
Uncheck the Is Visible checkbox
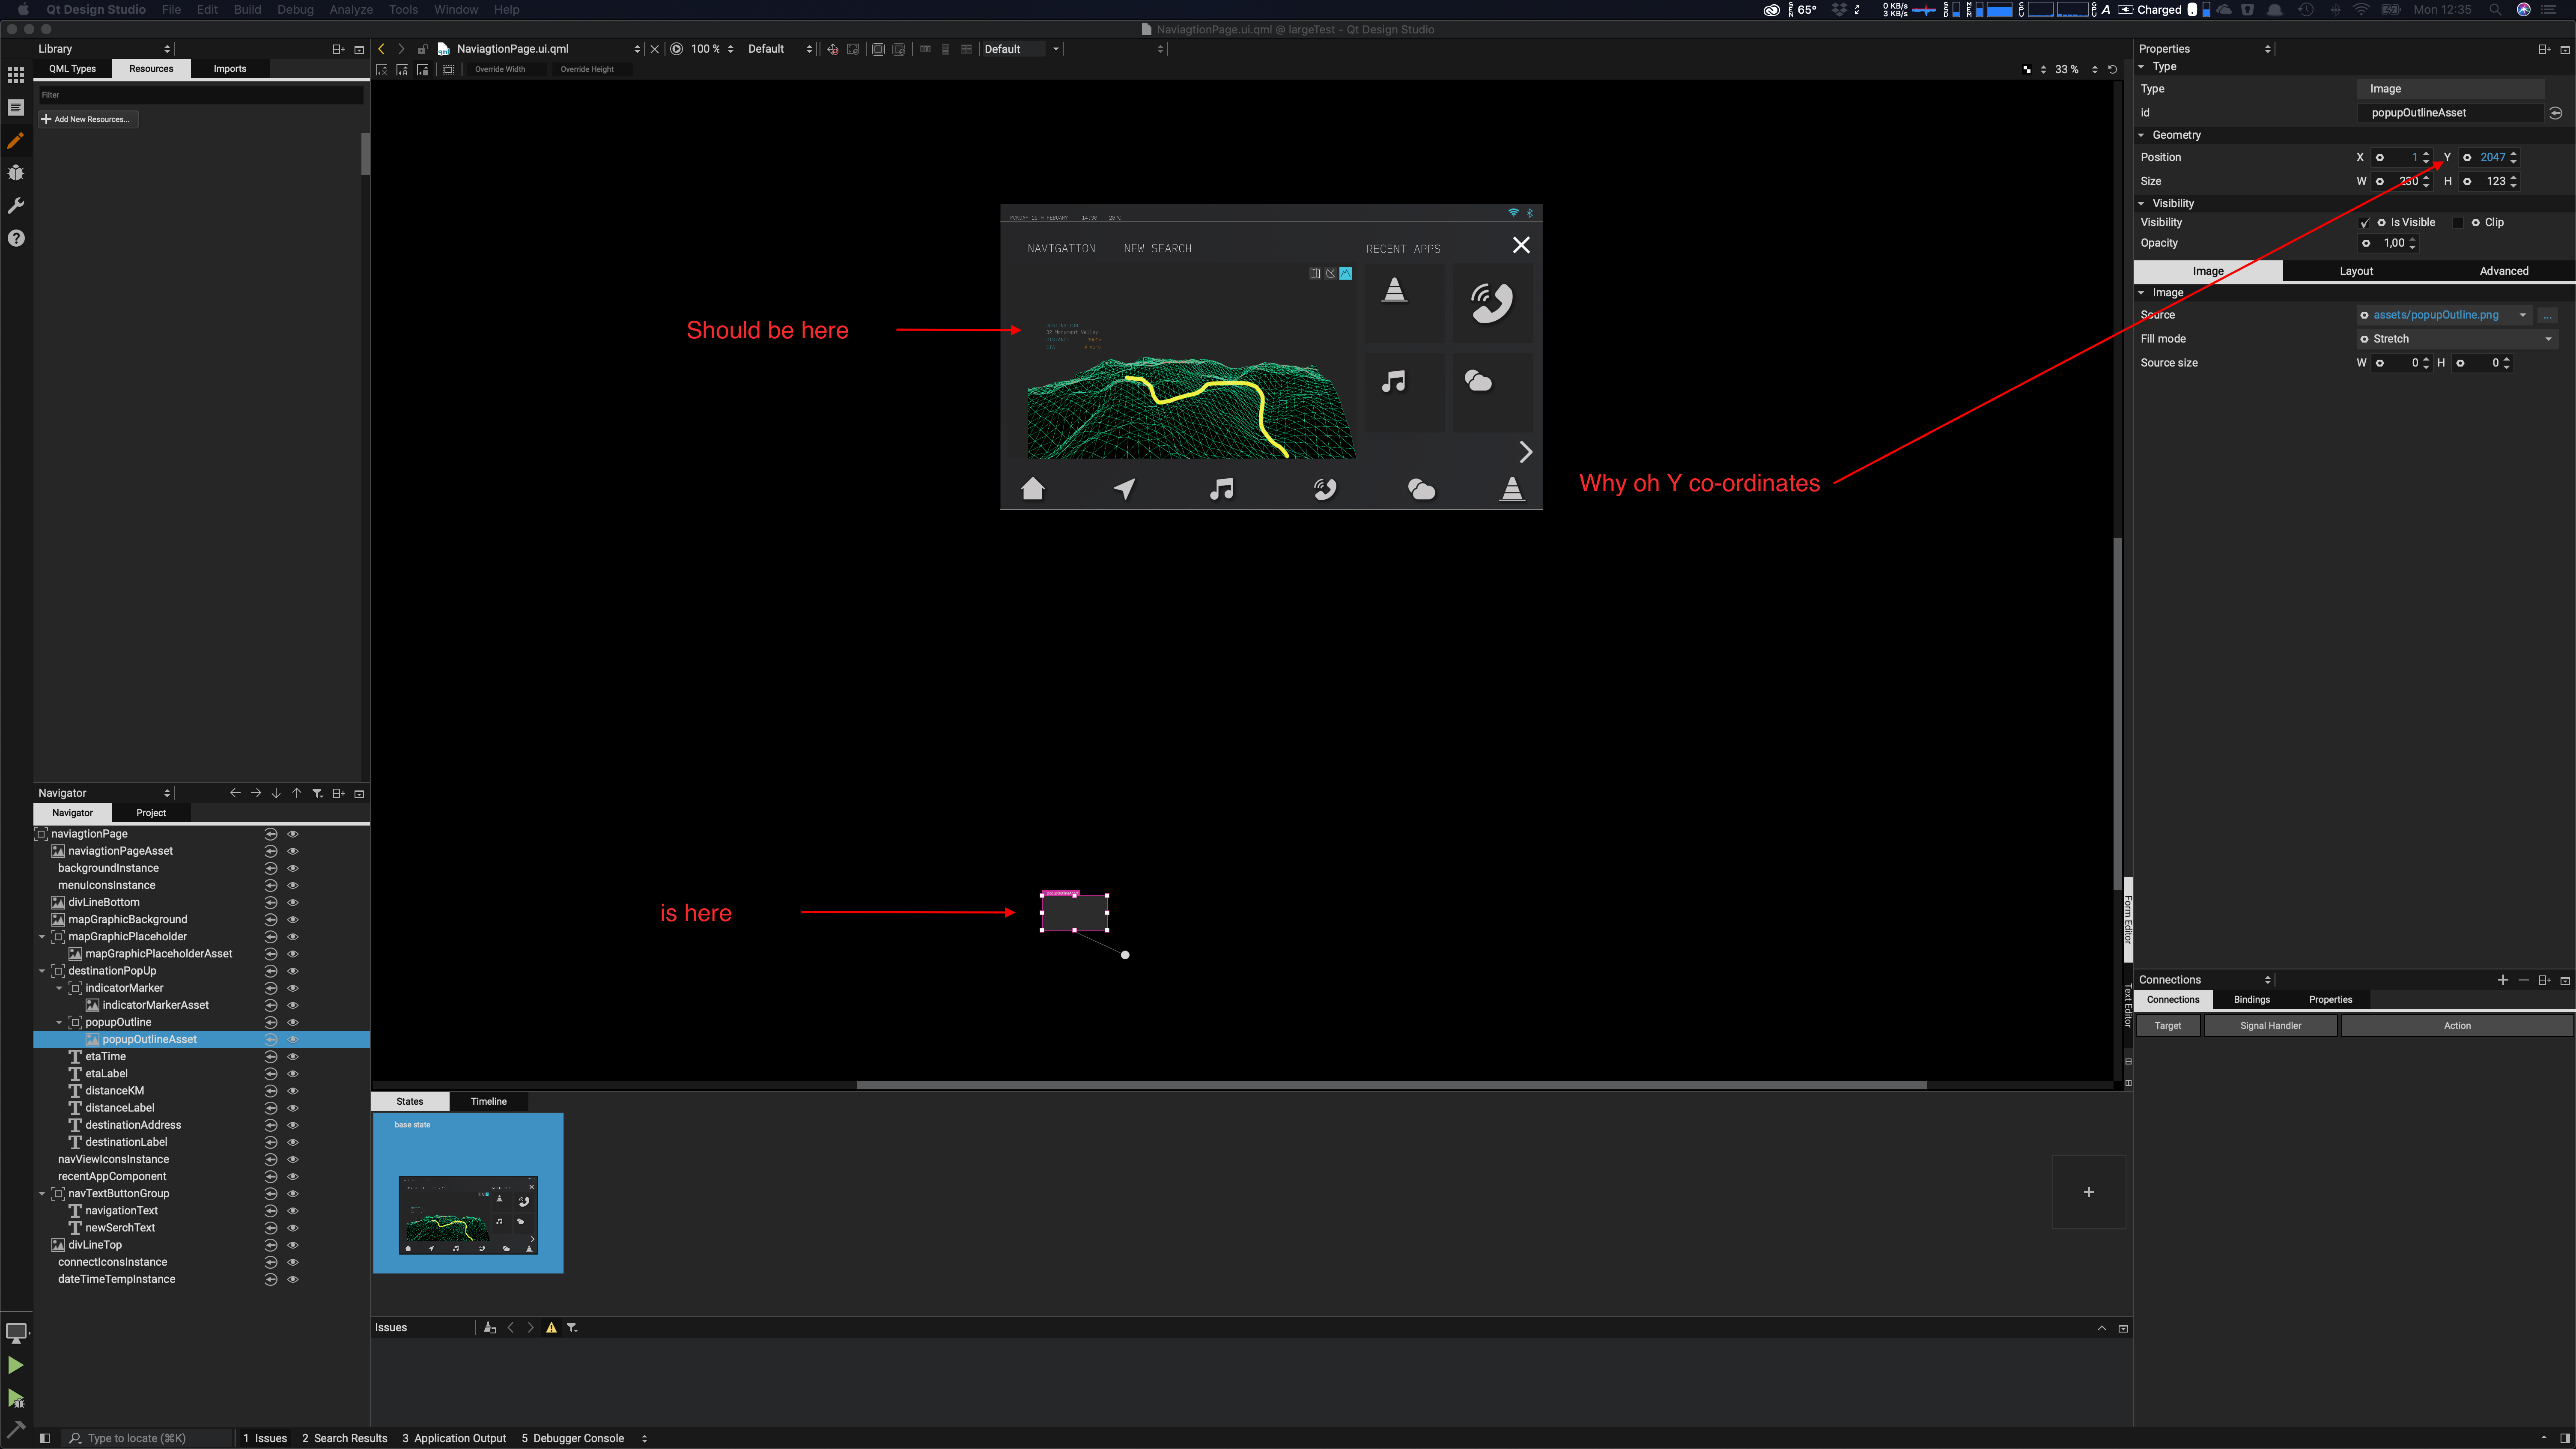[x=2364, y=223]
